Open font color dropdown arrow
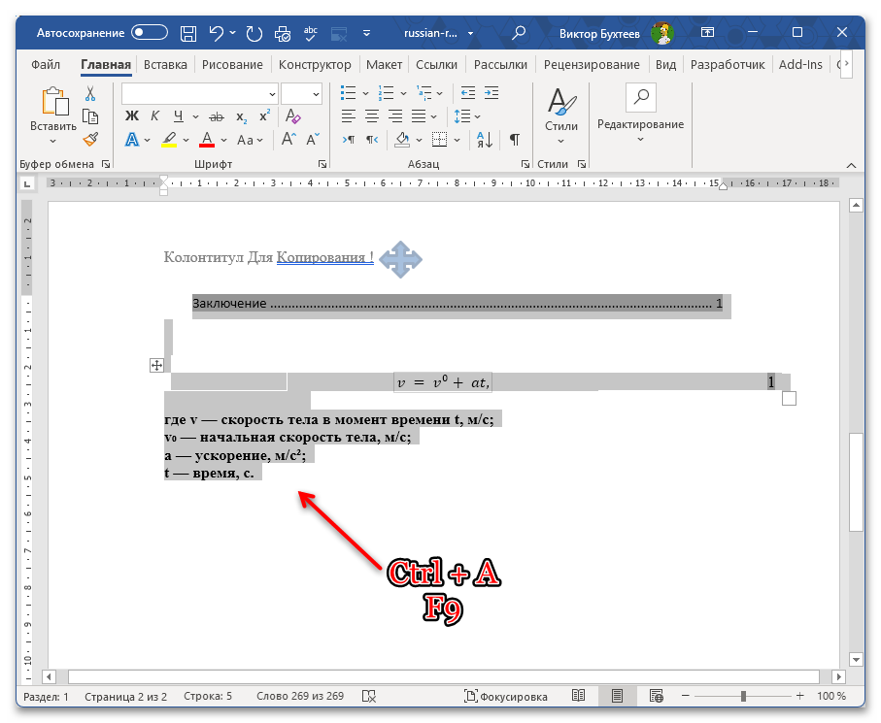The height and width of the screenshot is (723, 881). [x=223, y=140]
